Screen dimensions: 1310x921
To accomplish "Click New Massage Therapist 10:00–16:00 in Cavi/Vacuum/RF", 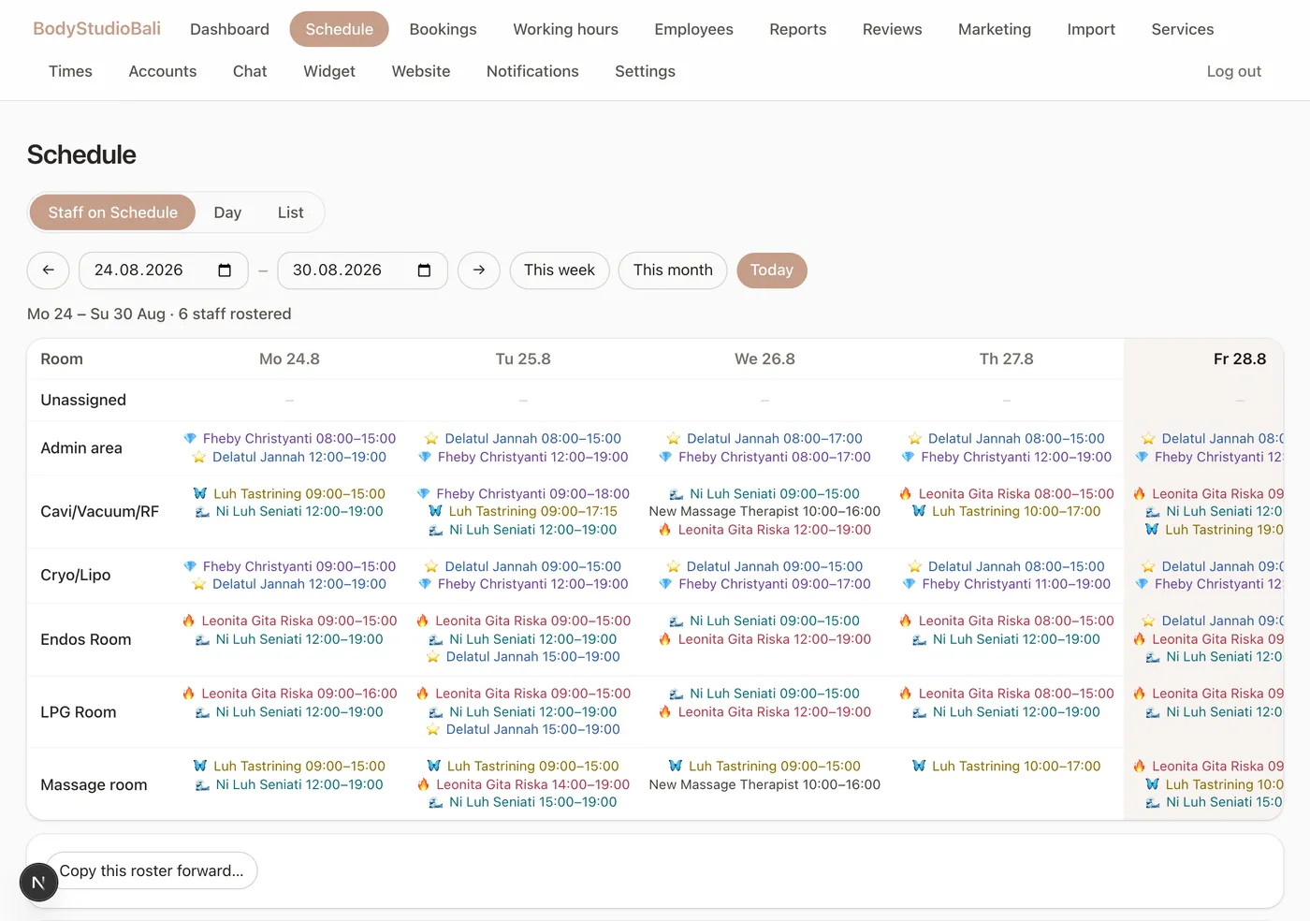I will tap(764, 511).
